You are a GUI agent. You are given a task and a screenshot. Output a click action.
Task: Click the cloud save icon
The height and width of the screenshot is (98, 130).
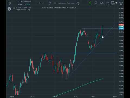(102, 3)
